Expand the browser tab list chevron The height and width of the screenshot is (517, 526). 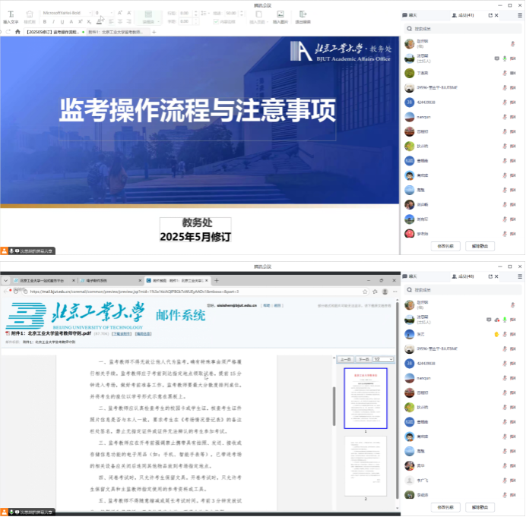(6, 280)
